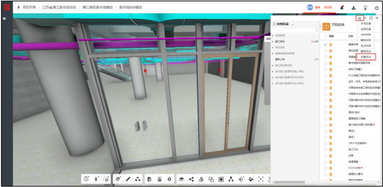Click the download icon in top bar
The width and height of the screenshot is (383, 187).
[x=354, y=8]
